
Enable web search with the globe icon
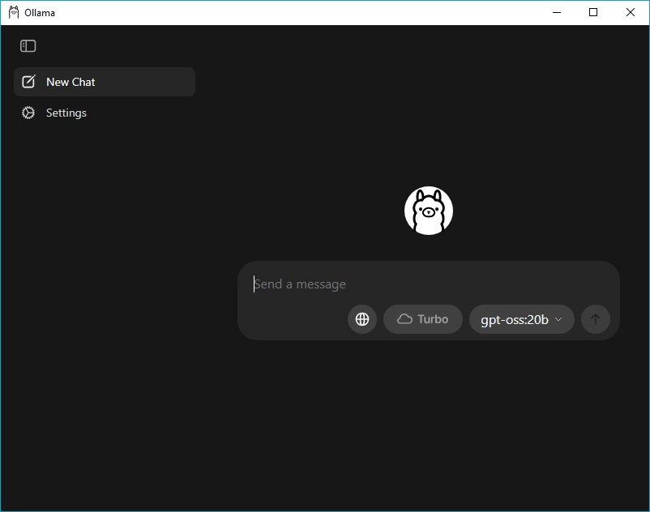pyautogui.click(x=362, y=319)
